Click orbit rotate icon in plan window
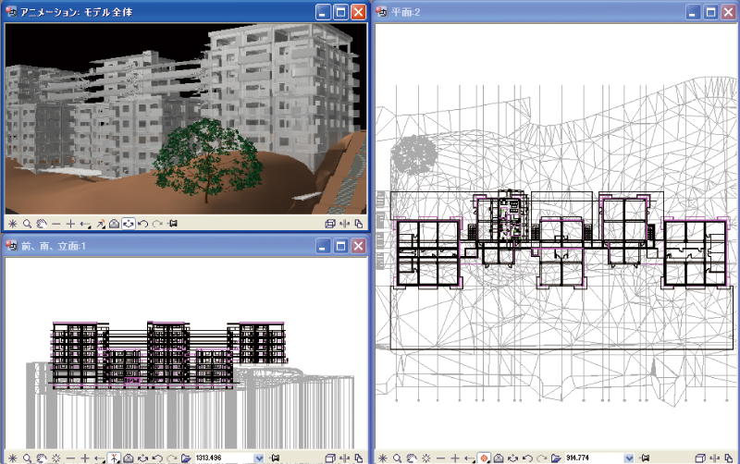Viewport: 740px width, 464px height. (513, 458)
